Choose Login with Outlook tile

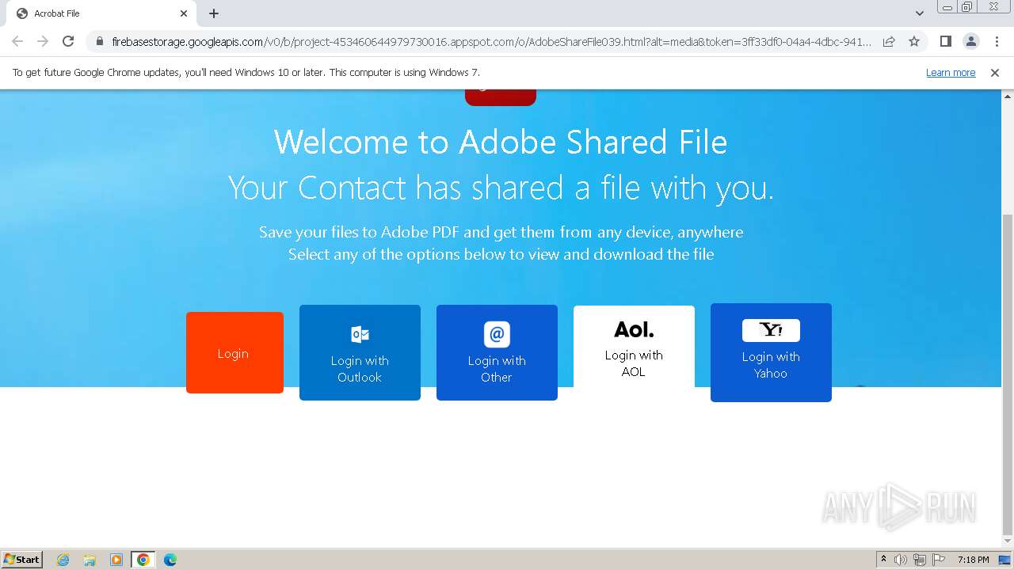[360, 352]
